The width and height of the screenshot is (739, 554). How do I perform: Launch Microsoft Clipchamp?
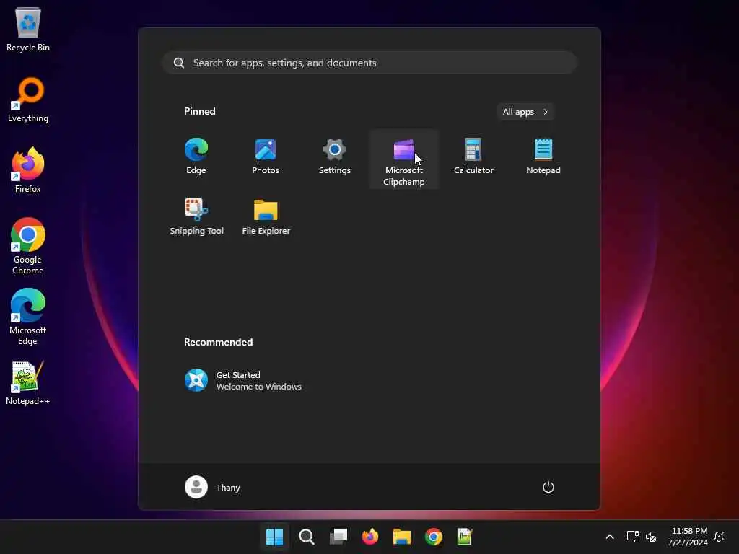pos(404,160)
